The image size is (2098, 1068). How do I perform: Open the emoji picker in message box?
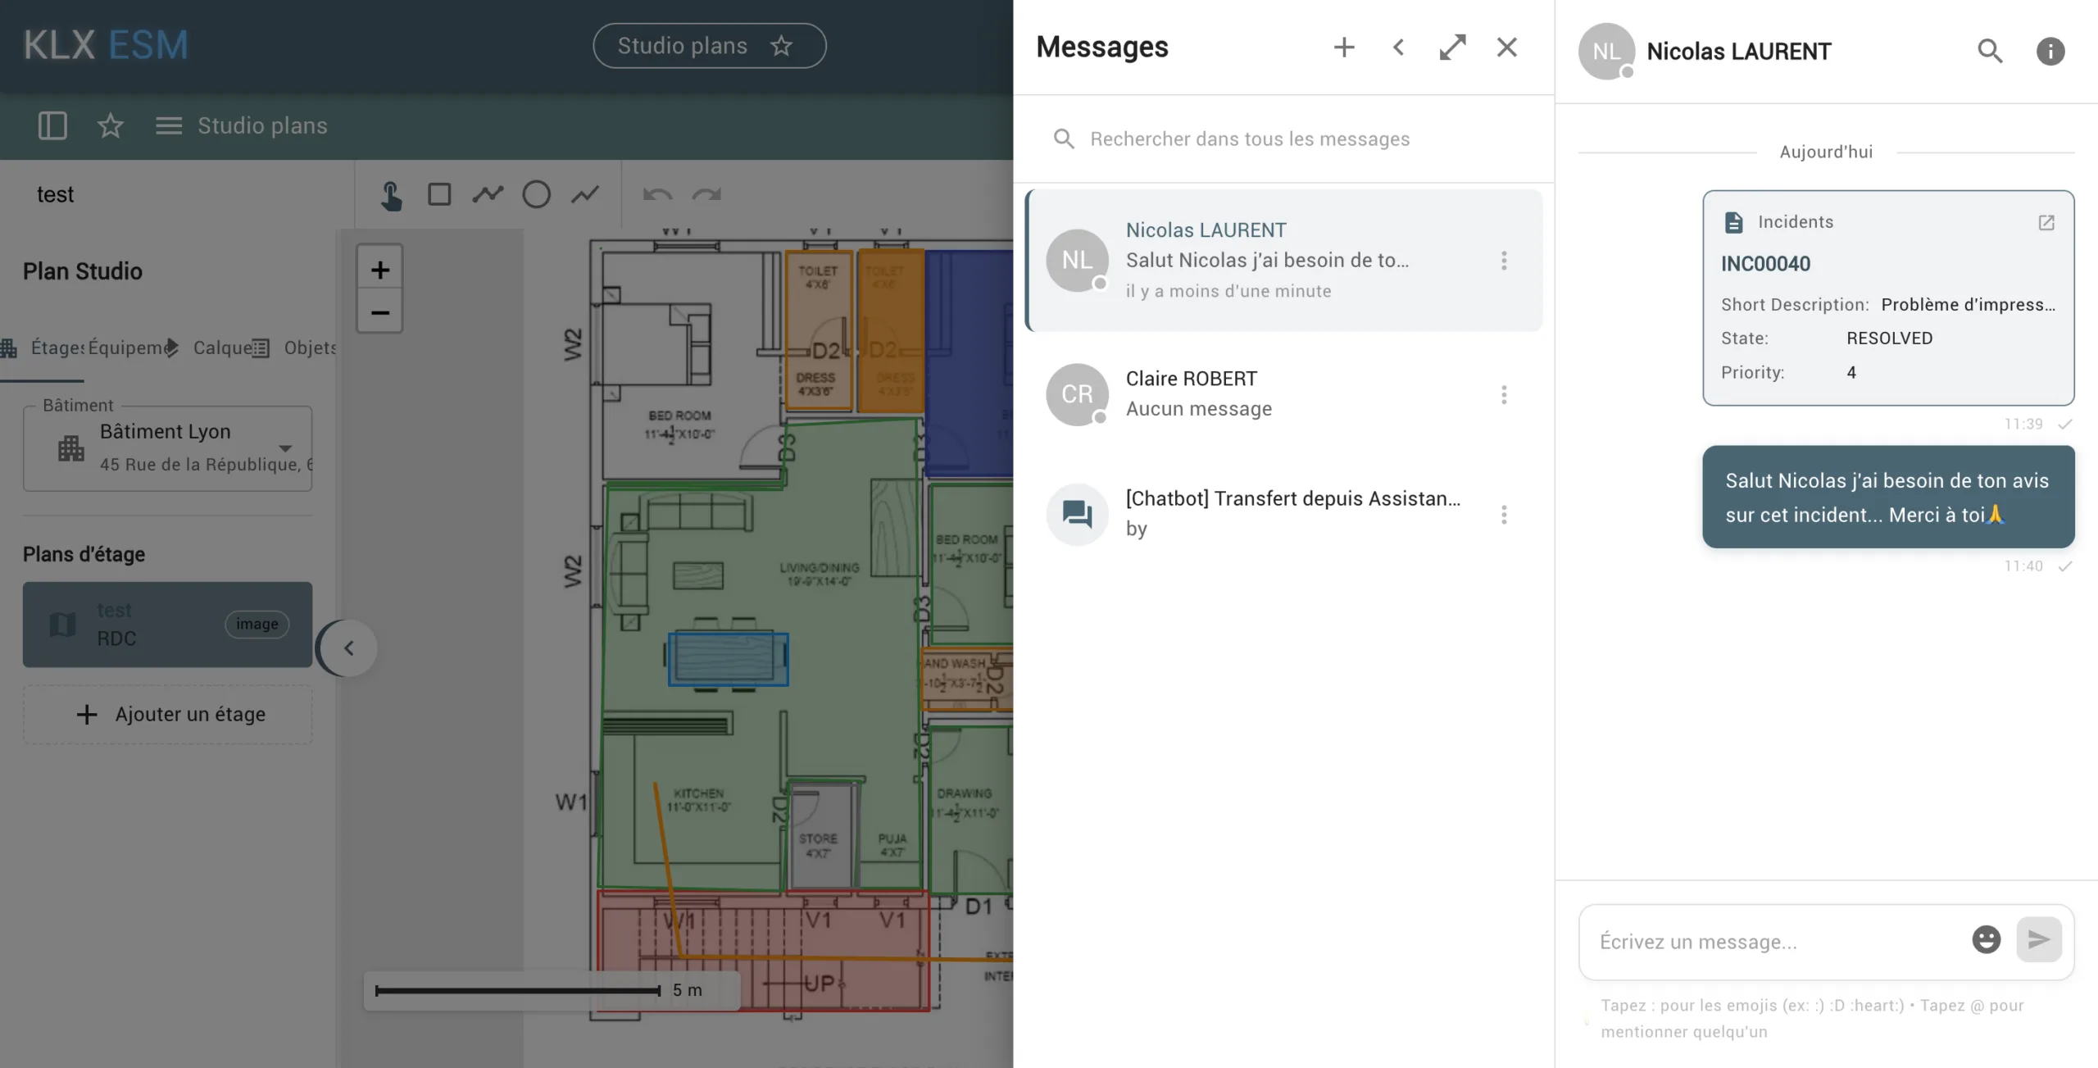[1986, 939]
